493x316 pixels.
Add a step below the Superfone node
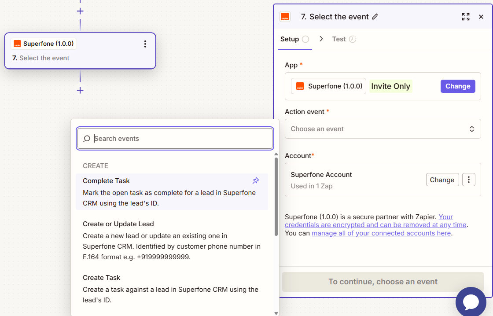[x=80, y=91]
